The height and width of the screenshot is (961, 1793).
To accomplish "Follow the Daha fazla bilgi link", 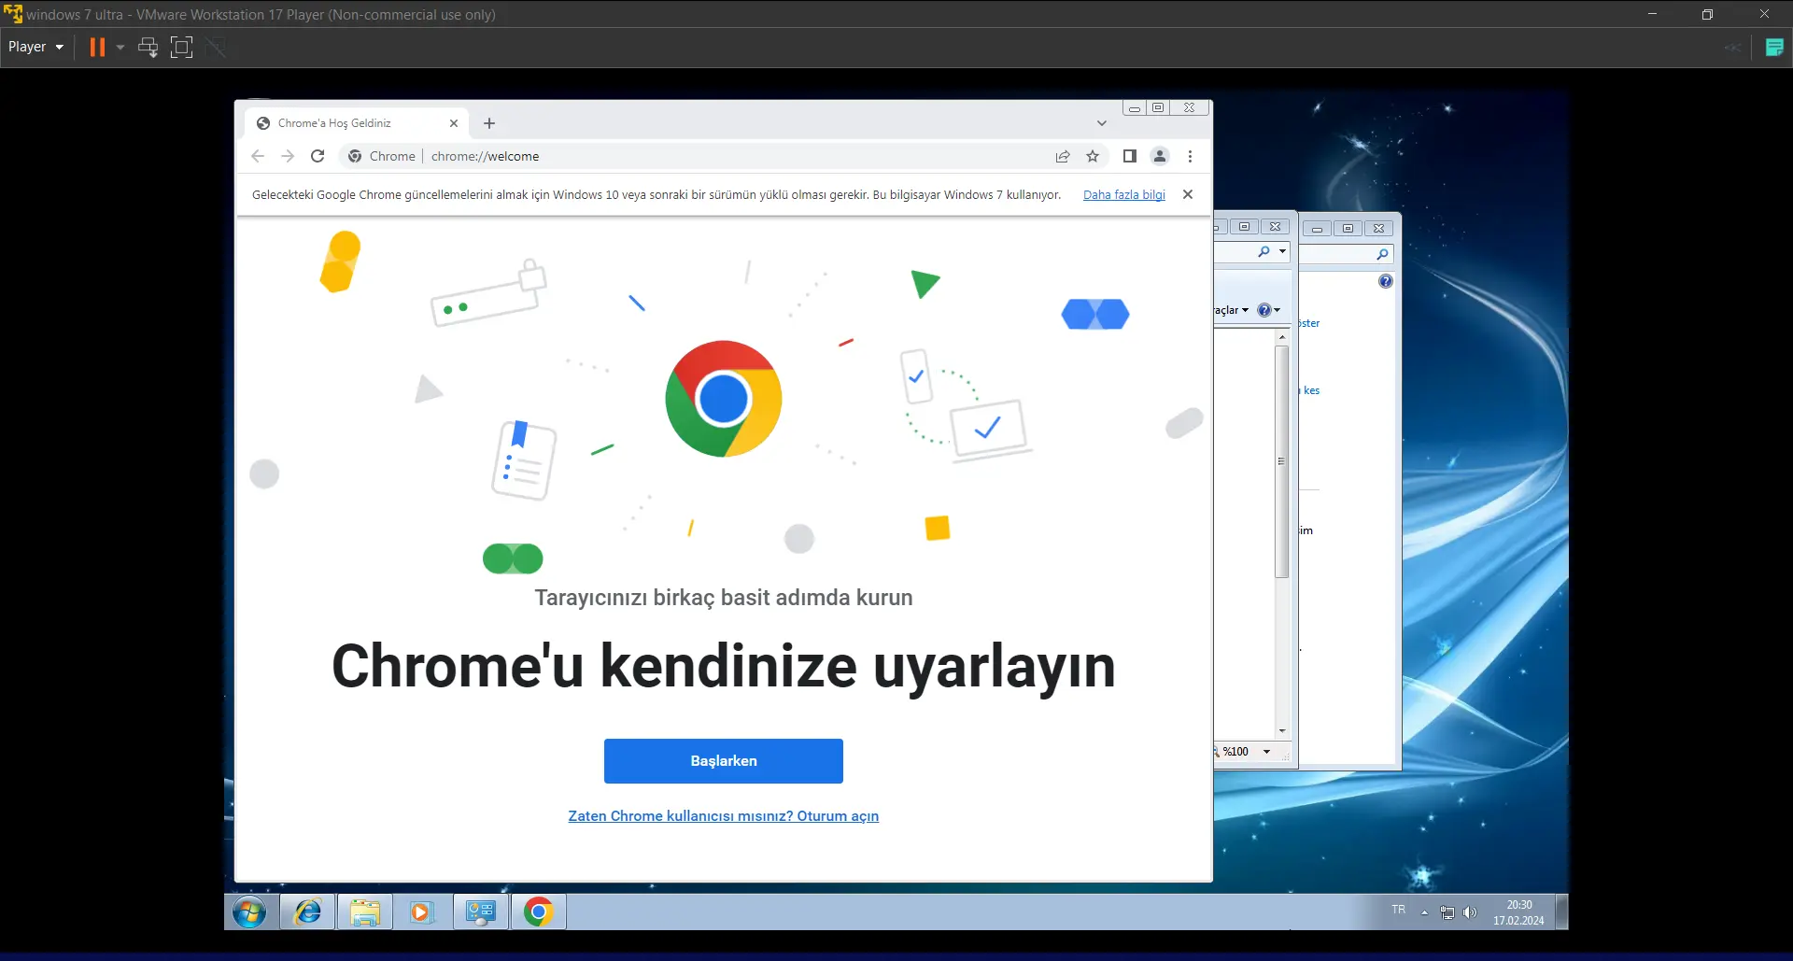I will pyautogui.click(x=1124, y=194).
